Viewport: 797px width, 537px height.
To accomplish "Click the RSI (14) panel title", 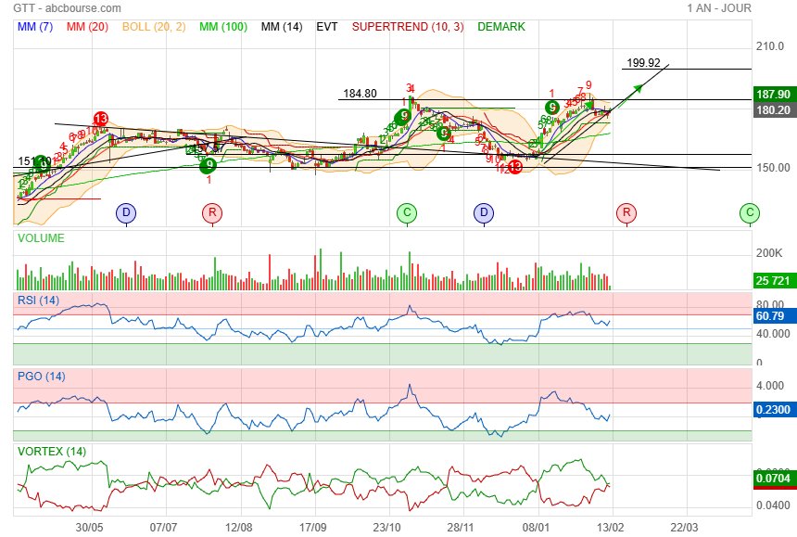I will (38, 300).
